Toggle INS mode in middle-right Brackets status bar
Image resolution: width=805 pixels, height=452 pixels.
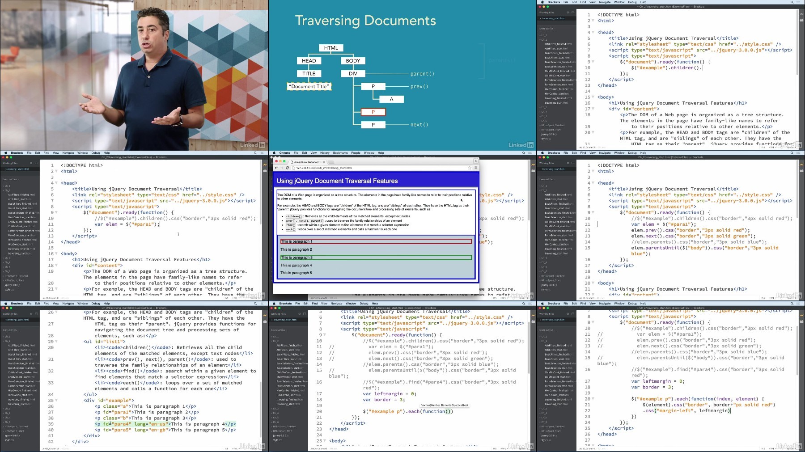coord(763,298)
